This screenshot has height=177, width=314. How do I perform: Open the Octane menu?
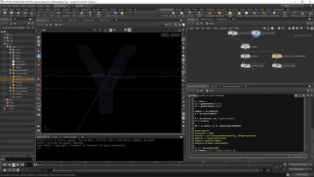(x=40, y=6)
